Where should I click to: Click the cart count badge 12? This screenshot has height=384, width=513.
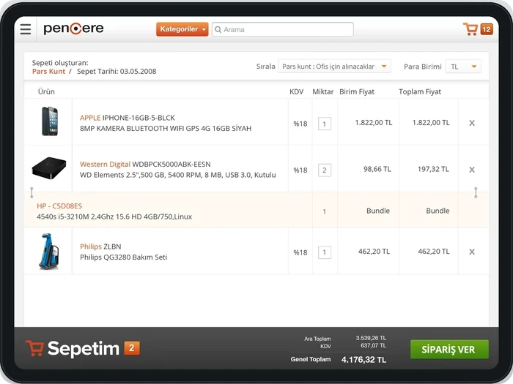click(x=487, y=29)
